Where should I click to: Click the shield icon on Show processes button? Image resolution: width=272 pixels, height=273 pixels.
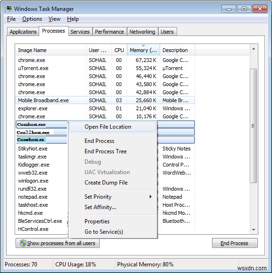pos(23,243)
